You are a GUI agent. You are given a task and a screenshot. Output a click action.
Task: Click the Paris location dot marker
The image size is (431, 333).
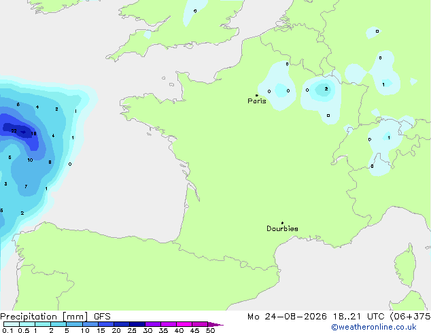point(257,95)
